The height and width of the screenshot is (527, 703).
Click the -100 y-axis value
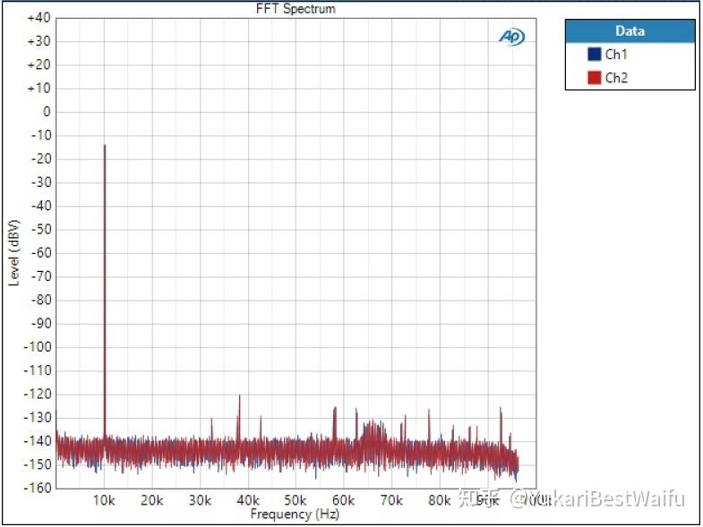click(x=38, y=347)
